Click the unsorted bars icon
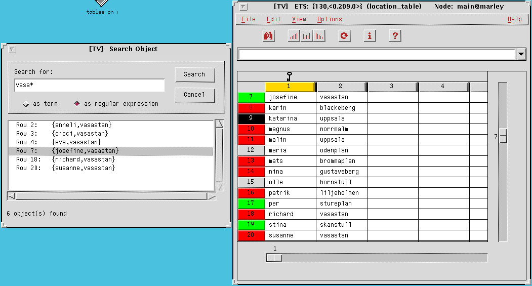 point(306,35)
